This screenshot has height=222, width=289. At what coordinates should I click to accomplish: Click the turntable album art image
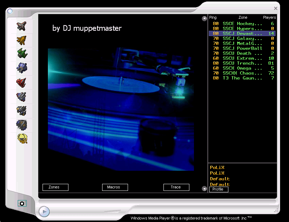[x=121, y=109]
